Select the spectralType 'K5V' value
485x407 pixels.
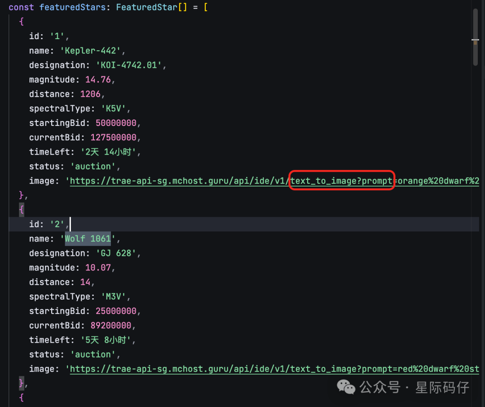click(x=115, y=108)
